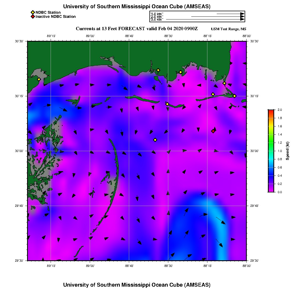Select the southernmost yellow NDBC station on the map

(155, 140)
